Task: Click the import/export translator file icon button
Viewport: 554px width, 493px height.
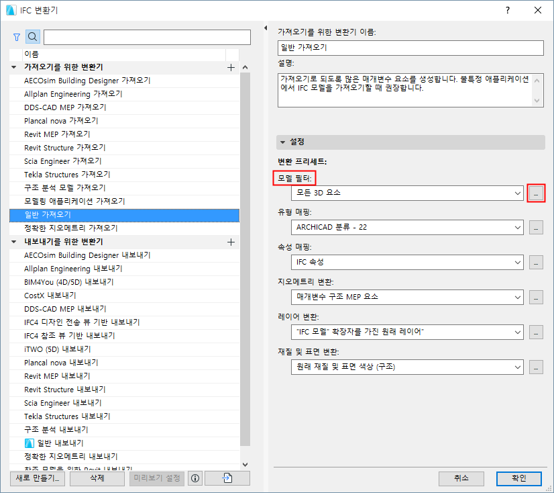Action: tap(227, 478)
